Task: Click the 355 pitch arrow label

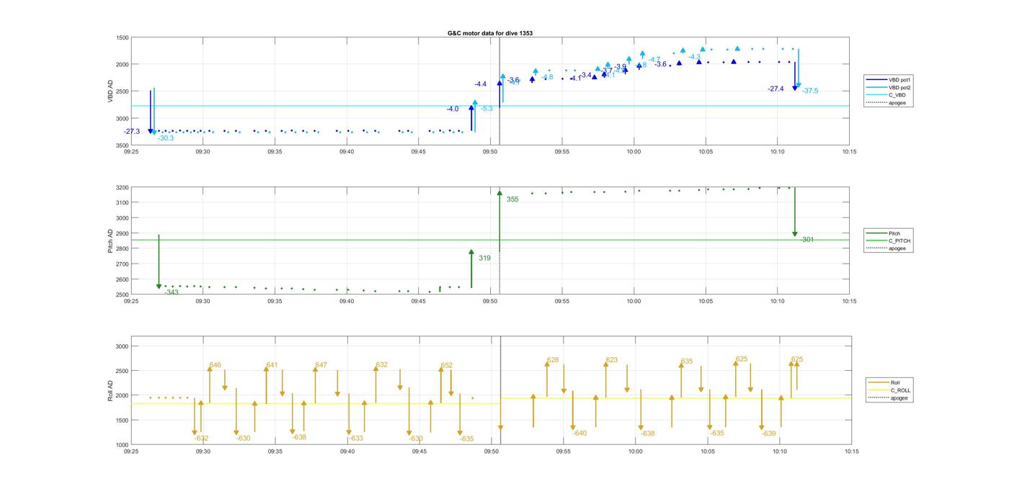Action: click(x=512, y=199)
